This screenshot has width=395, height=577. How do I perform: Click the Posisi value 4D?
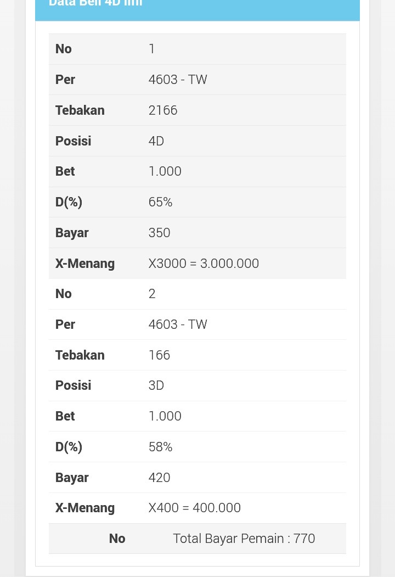pos(156,141)
